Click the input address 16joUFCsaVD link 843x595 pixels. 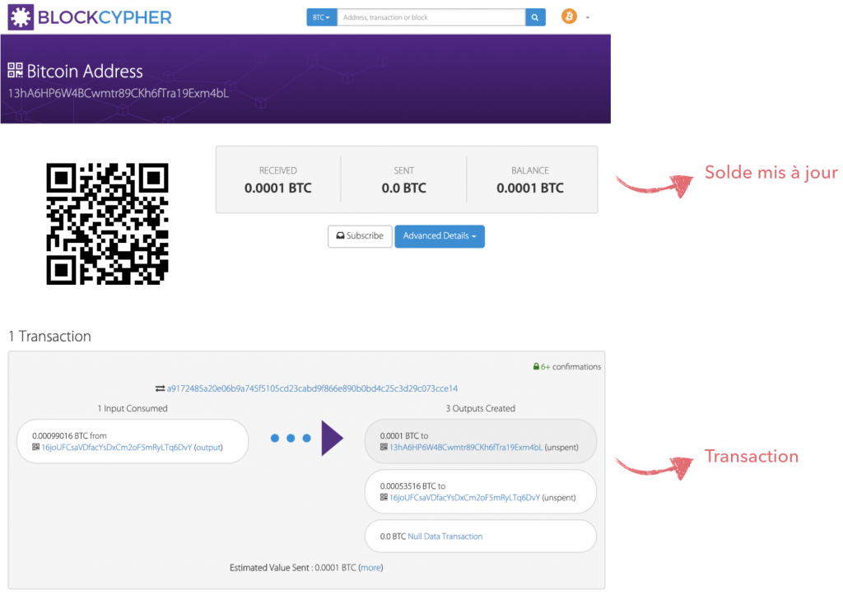click(116, 448)
